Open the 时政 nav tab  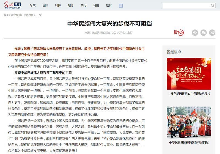(x=33, y=5)
